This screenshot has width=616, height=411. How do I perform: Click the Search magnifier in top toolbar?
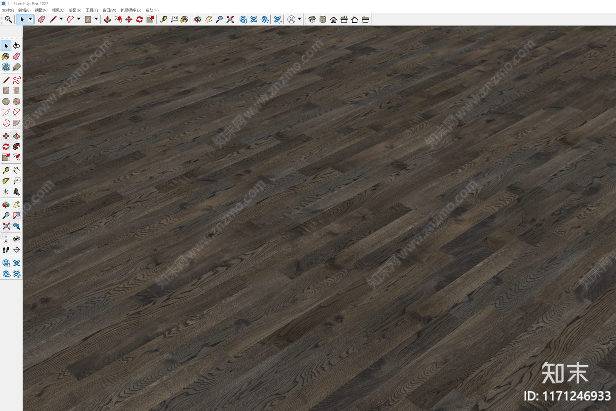(x=8, y=19)
